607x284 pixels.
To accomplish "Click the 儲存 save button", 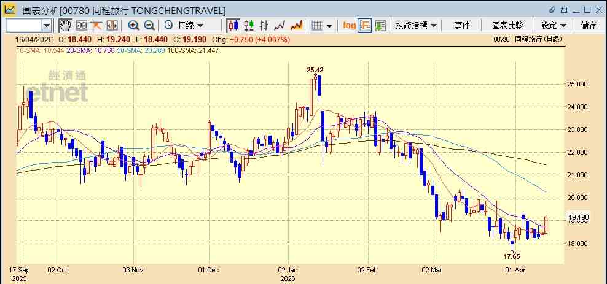I will [x=589, y=26].
